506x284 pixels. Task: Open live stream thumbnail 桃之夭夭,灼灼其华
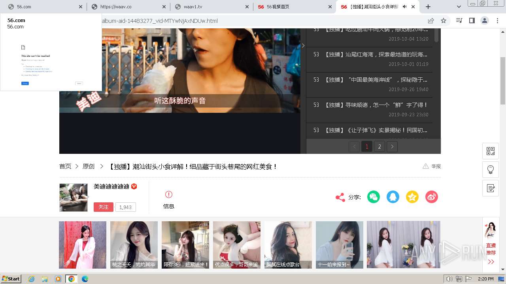coord(134,245)
